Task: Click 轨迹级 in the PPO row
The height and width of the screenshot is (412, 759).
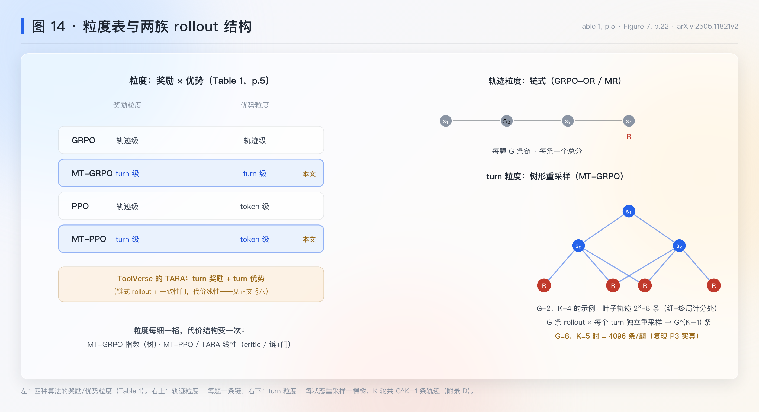Action: pyautogui.click(x=127, y=206)
